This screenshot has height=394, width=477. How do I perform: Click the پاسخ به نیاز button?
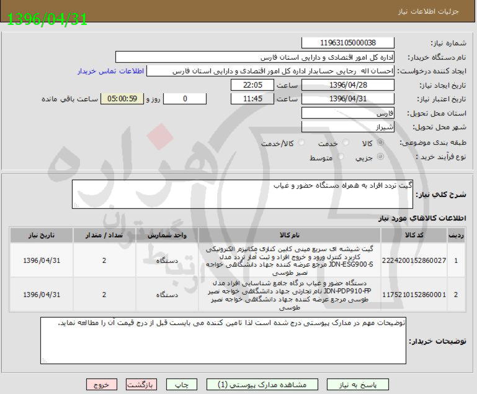coord(358,385)
